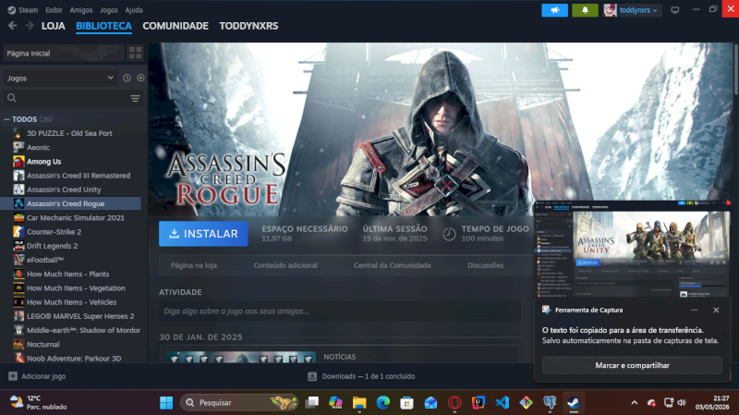Select Middle-earth: Shadow of Mordor
Screen dimensions: 739x415
point(83,330)
